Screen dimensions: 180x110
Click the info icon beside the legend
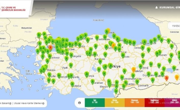[79, 103]
